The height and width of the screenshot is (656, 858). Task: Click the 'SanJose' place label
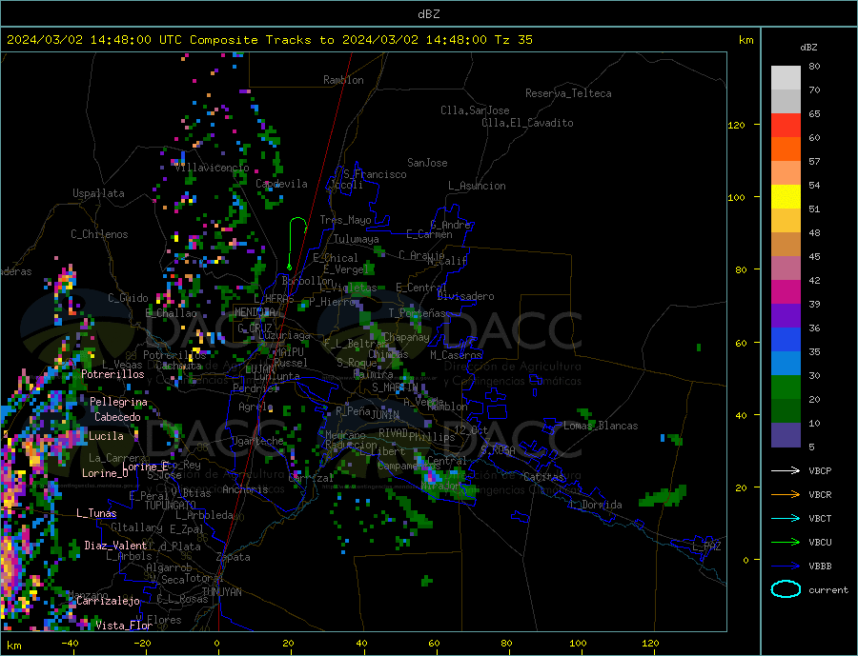click(427, 163)
